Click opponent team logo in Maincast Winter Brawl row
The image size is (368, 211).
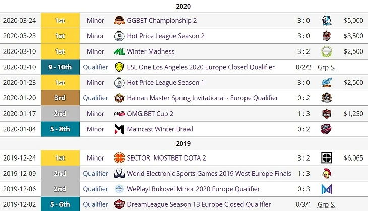click(327, 129)
